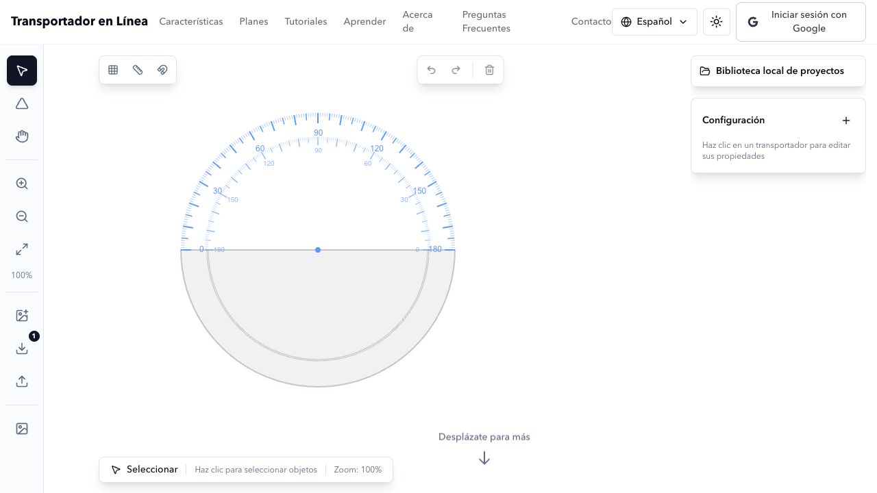Click the outer 150 label on protractor
Screen dimensions: 877x493
coord(419,191)
